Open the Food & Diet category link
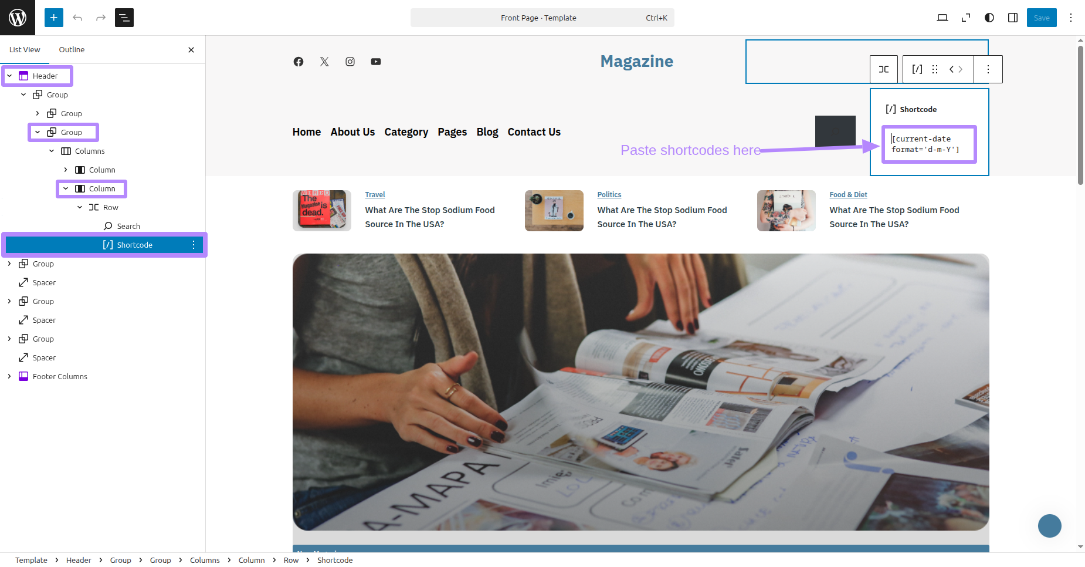 (x=848, y=195)
